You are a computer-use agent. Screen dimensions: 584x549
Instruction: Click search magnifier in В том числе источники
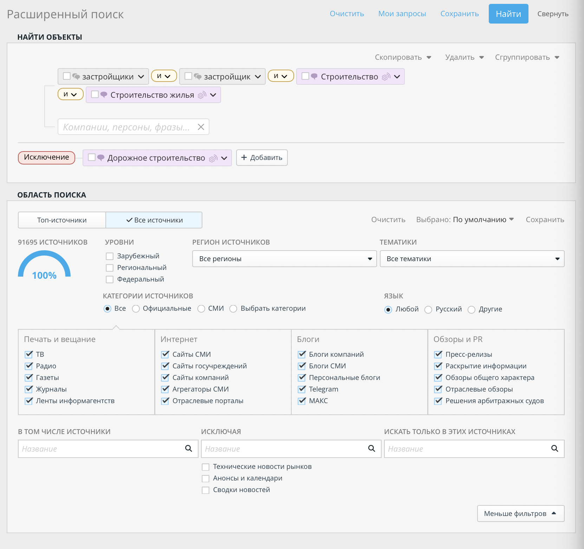click(x=189, y=448)
